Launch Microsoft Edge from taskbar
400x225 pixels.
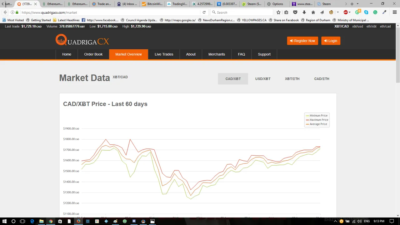32,221
